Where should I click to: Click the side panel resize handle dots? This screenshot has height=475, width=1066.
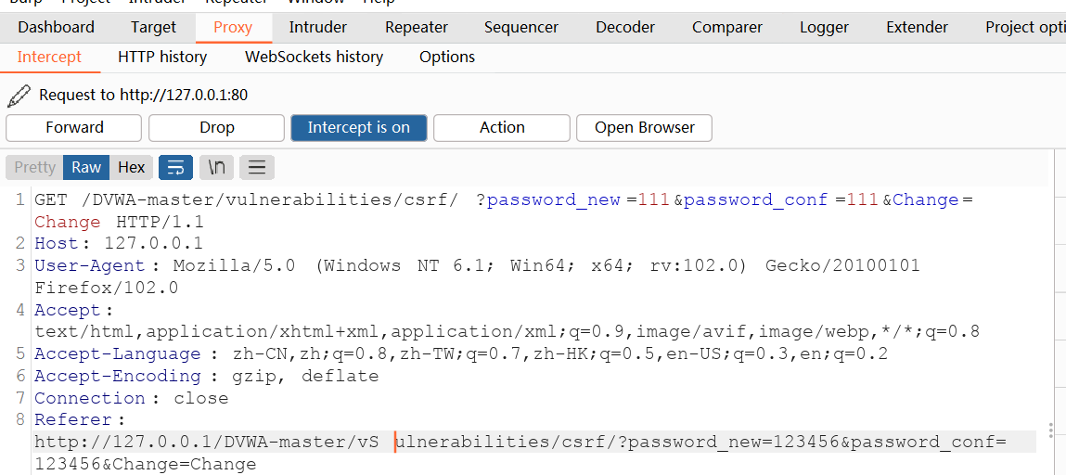1052,430
